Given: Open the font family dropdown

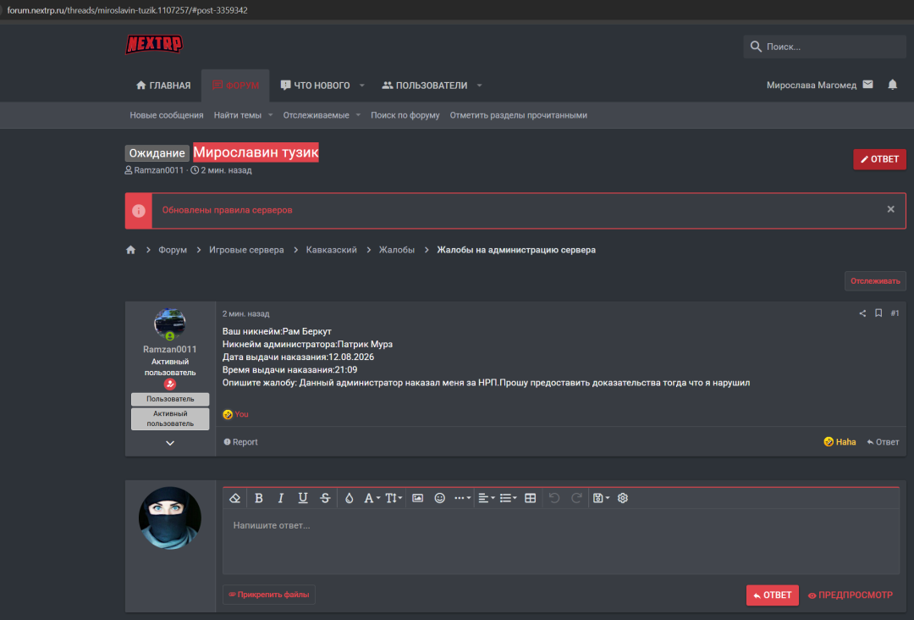Looking at the screenshot, I should tap(372, 498).
